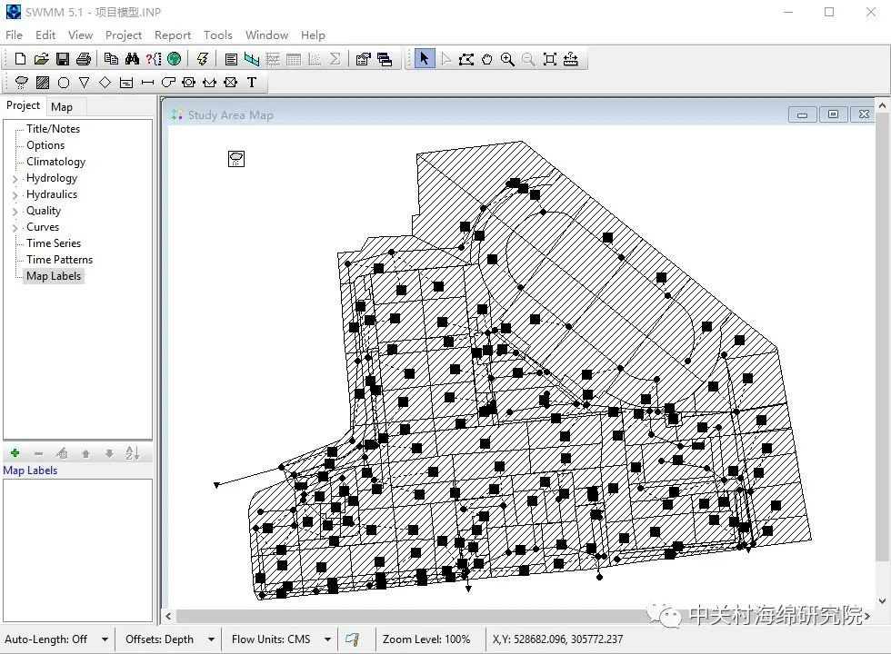891x654 pixels.
Task: Open the Report menu
Action: coord(172,35)
